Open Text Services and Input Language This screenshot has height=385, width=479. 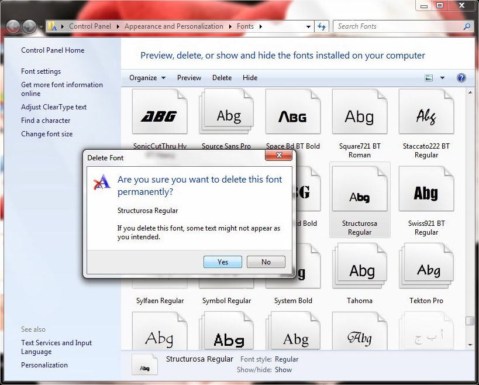[56, 347]
